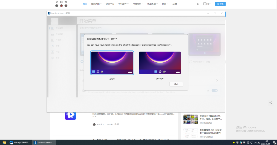Click the 克隆窝 site logo
Image resolution: width=277 pixels, height=145 pixels.
(x=61, y=4)
